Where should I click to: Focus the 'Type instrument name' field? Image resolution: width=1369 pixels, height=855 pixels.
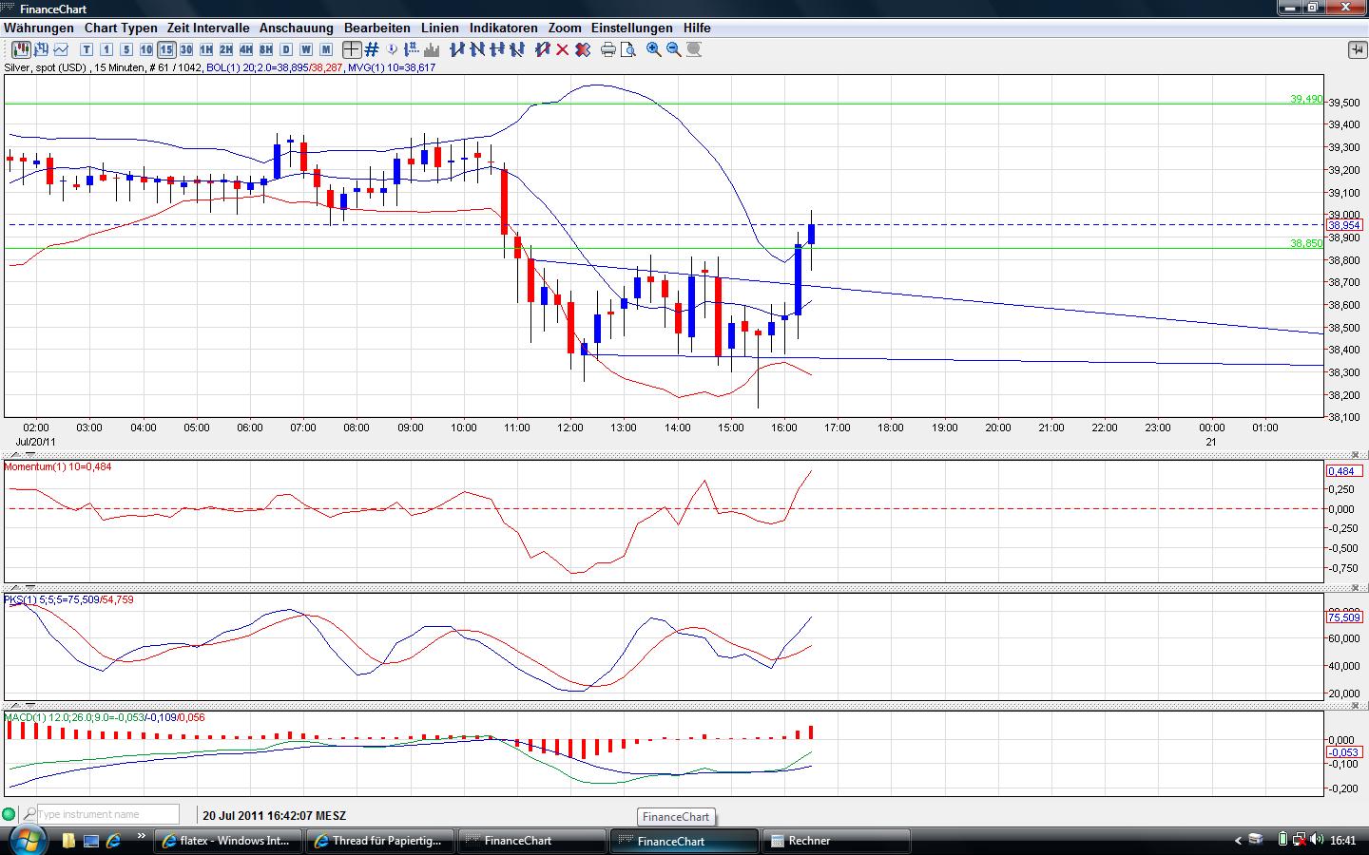point(107,814)
